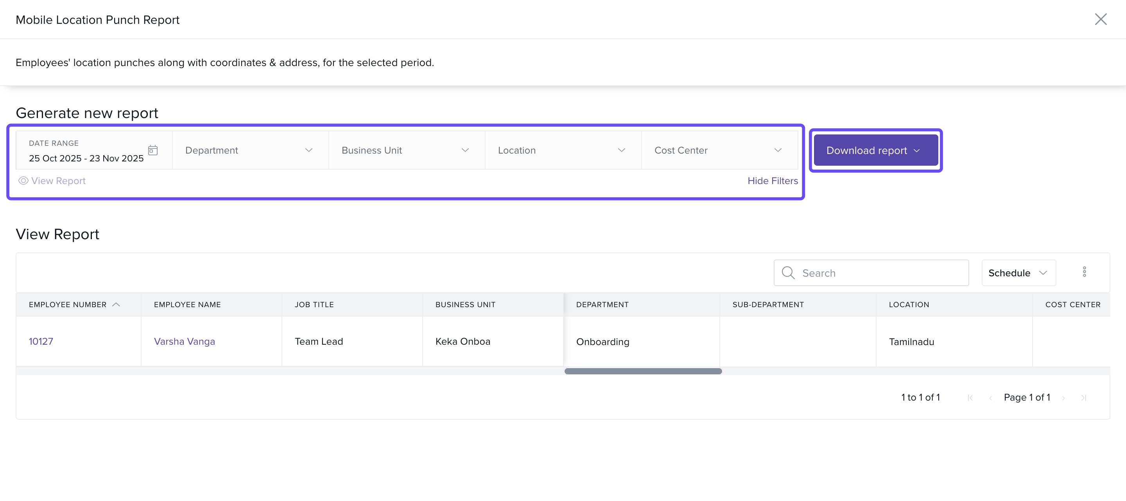Open the Schedule dropdown
The height and width of the screenshot is (501, 1126).
1018,272
